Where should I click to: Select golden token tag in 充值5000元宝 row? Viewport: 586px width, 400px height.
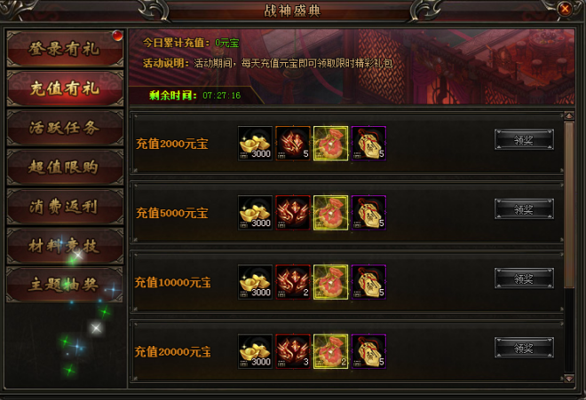[368, 213]
